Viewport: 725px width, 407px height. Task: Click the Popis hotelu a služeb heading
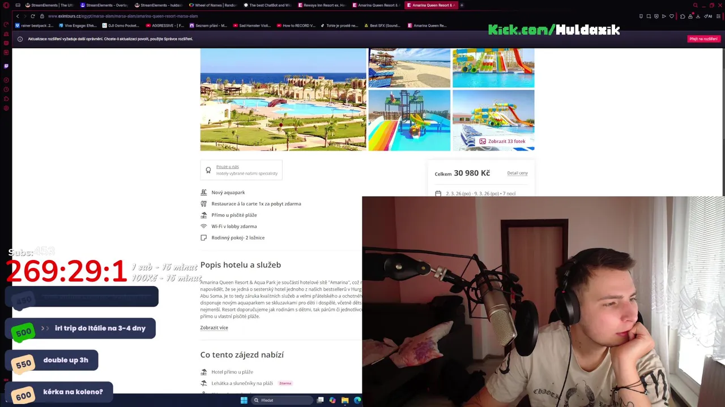[240, 265]
